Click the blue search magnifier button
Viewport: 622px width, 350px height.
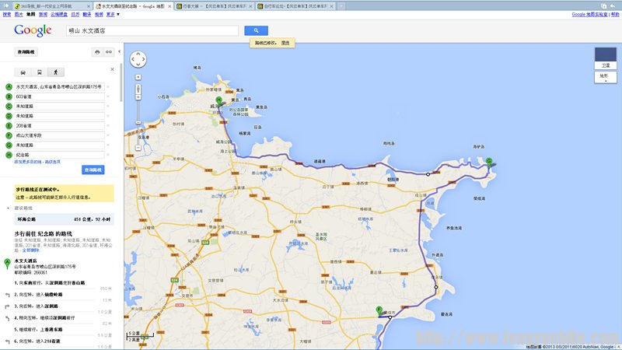coord(256,30)
